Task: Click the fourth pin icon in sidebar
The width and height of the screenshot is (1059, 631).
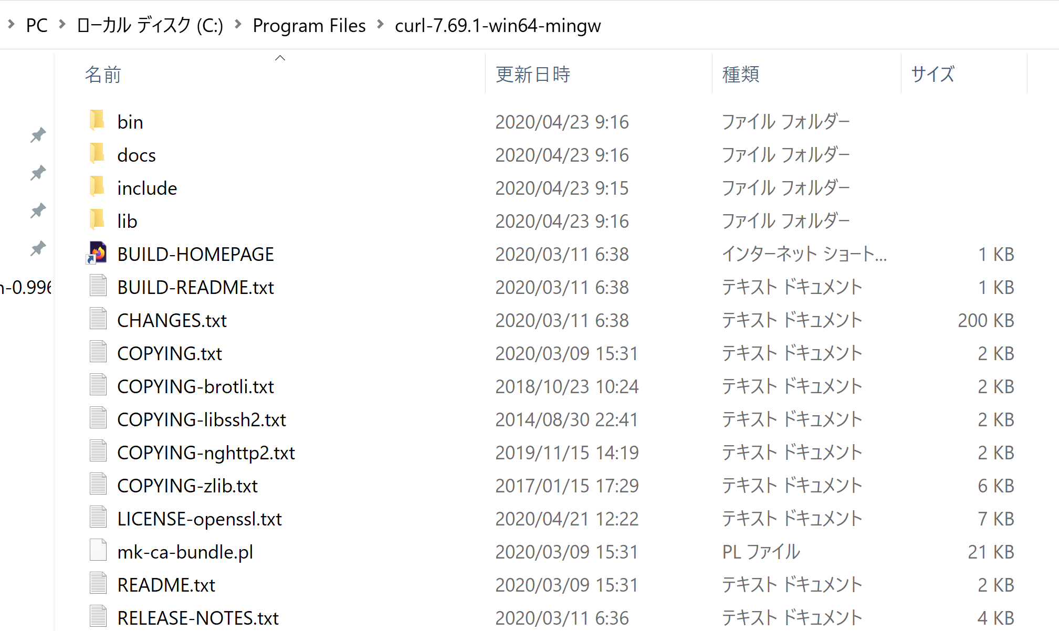Action: 38,248
